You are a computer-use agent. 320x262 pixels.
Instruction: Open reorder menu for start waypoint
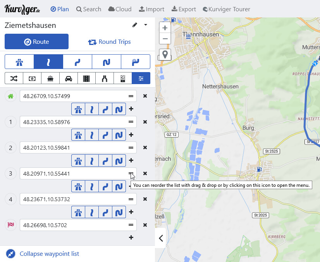(x=131, y=96)
